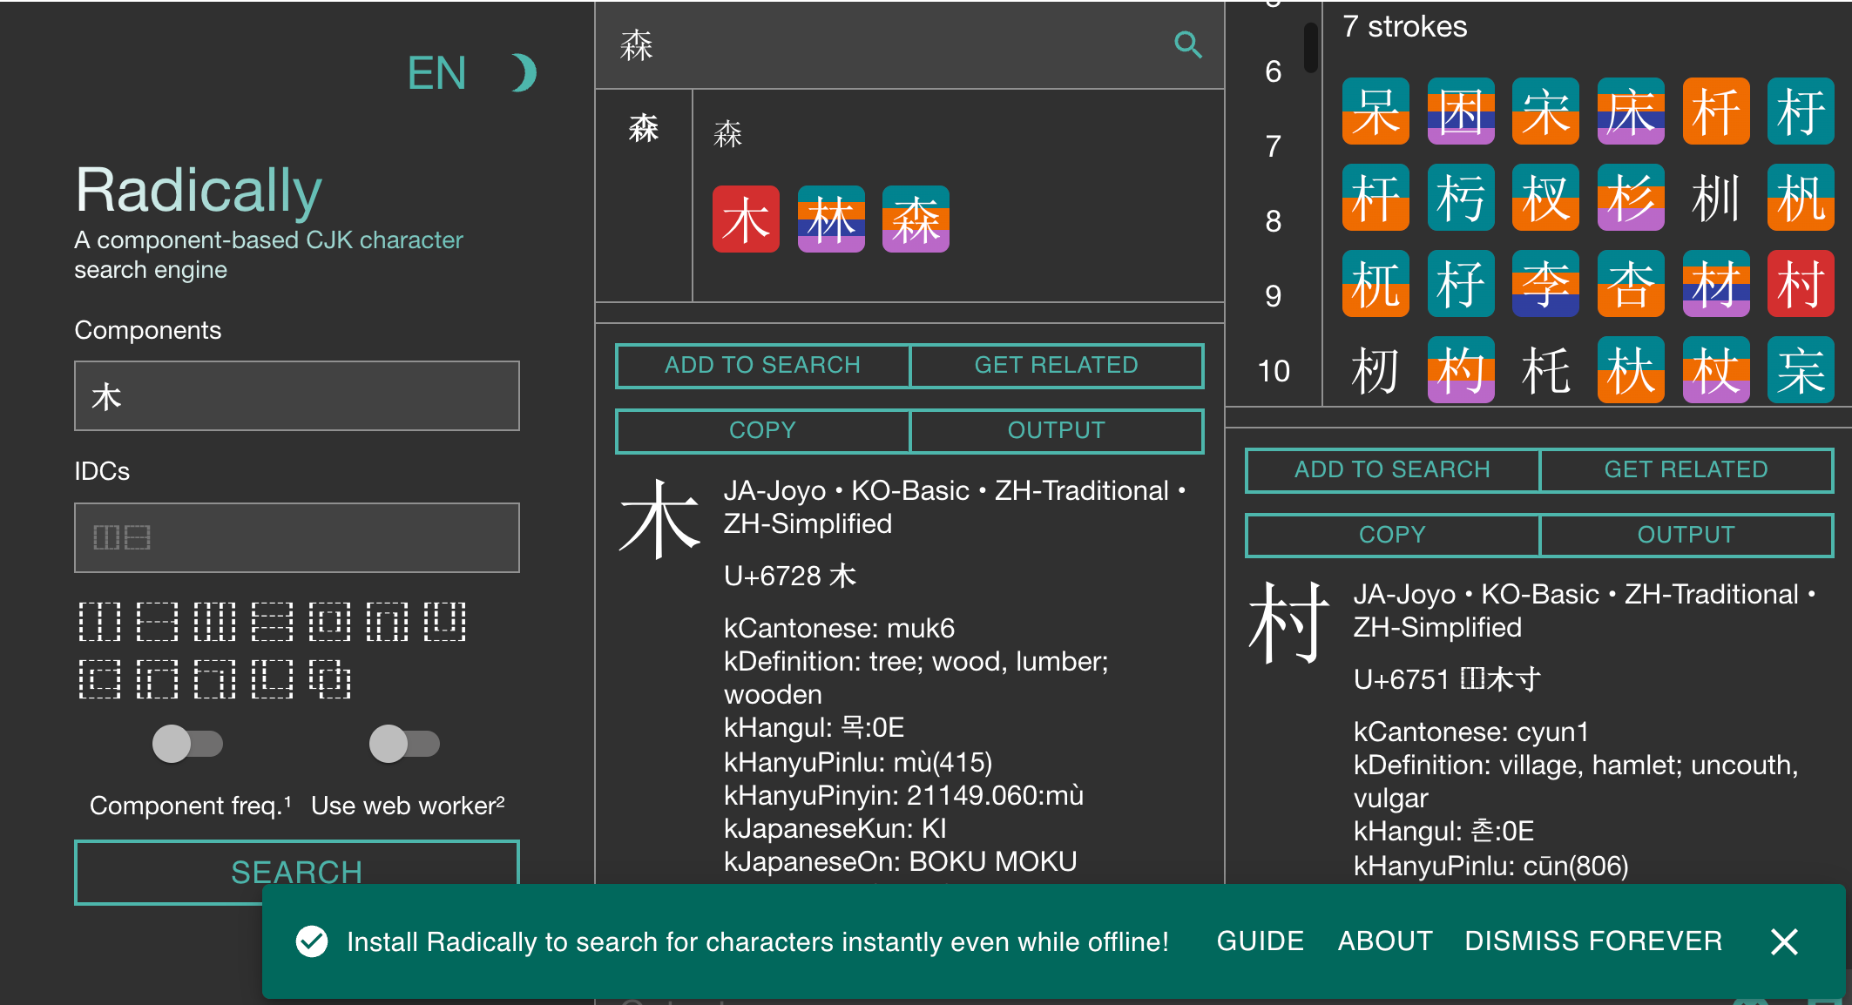Viewport: 1852px width, 1005px height.
Task: Select 森 in the results side list
Action: pyautogui.click(x=644, y=129)
